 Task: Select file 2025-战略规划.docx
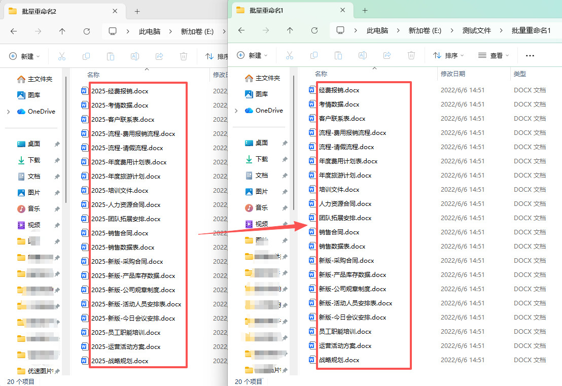point(120,361)
